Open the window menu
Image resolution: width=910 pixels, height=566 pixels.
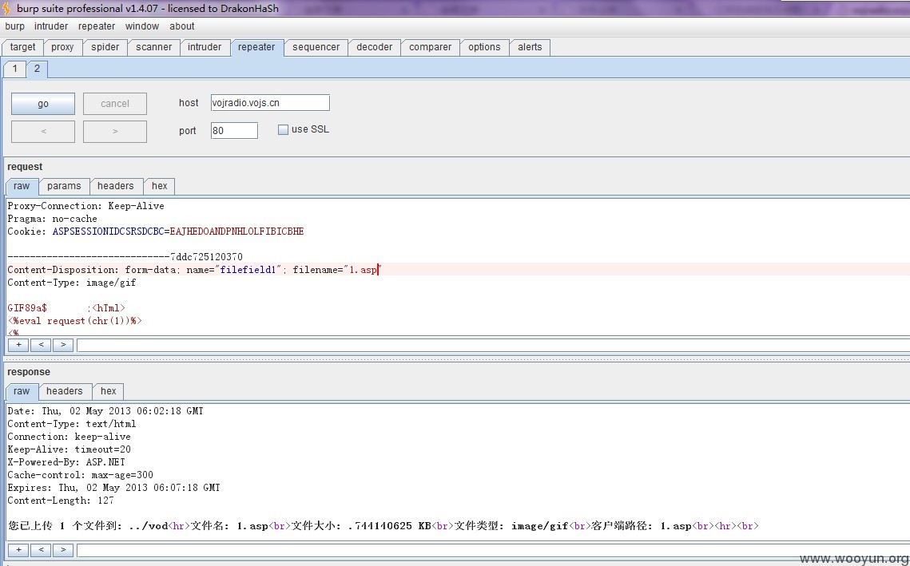tap(142, 26)
